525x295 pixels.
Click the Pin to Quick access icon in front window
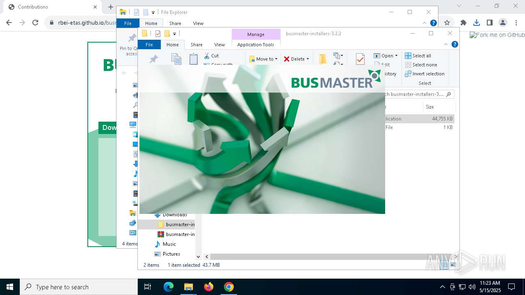(x=154, y=59)
